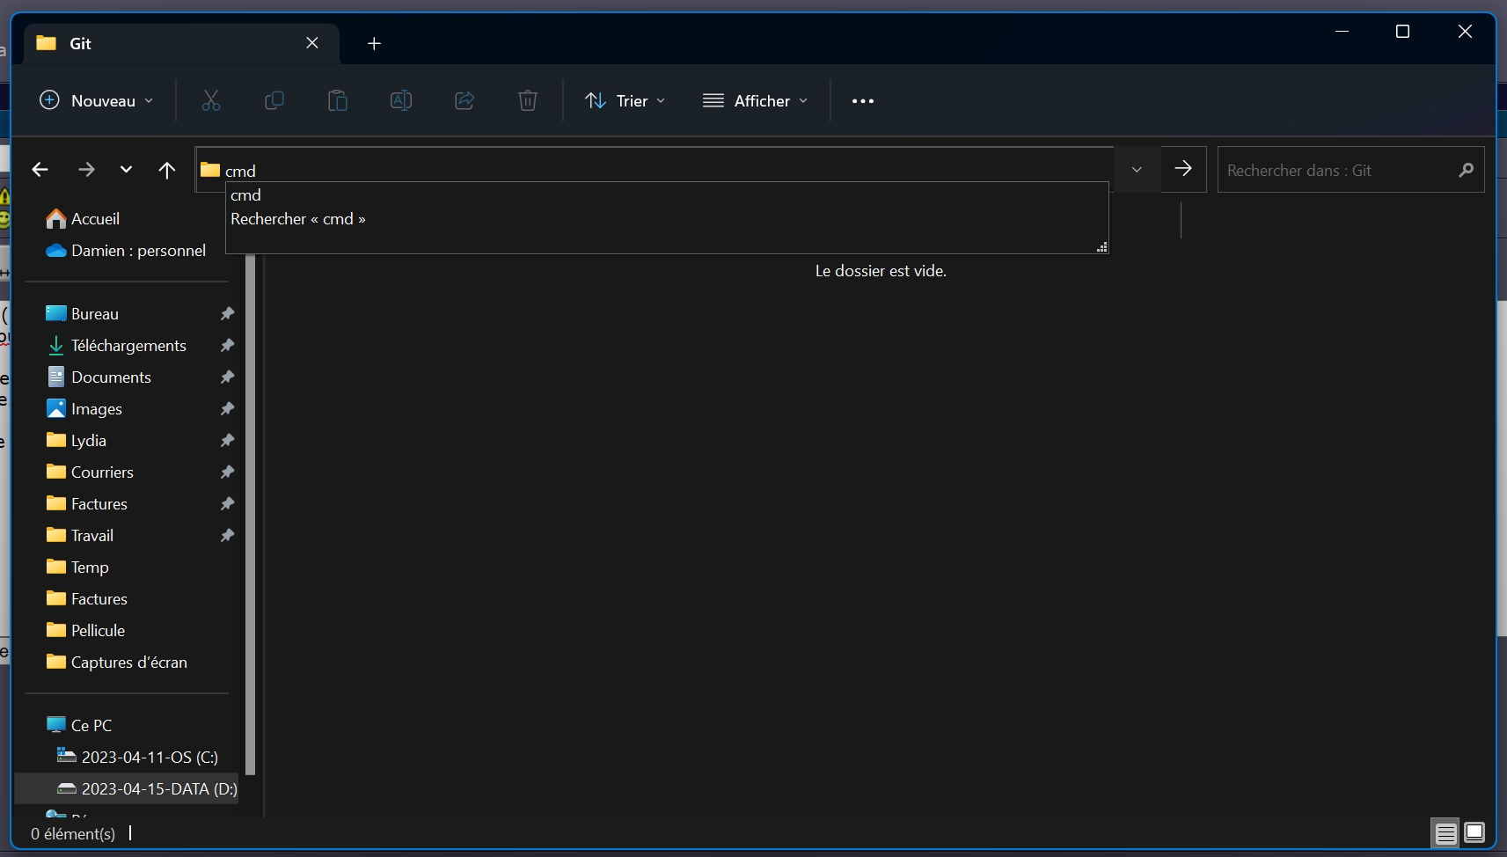Open the Téléchargements folder in sidebar

[x=128, y=346]
